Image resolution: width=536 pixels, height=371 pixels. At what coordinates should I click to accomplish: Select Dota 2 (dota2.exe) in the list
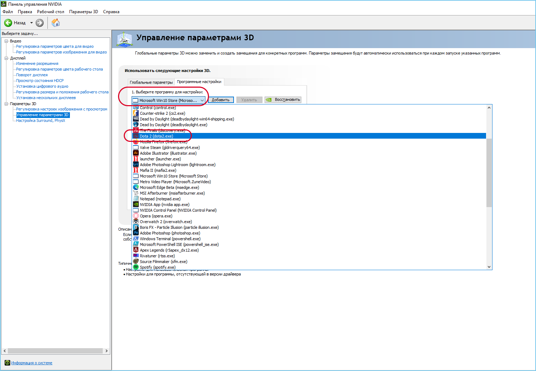[309, 136]
